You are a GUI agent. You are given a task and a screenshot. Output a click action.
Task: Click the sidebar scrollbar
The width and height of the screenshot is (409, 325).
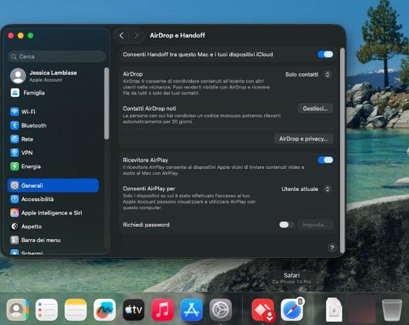[107, 103]
